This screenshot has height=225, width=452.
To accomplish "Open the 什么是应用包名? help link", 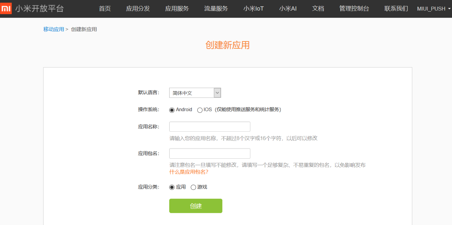I will click(x=189, y=172).
